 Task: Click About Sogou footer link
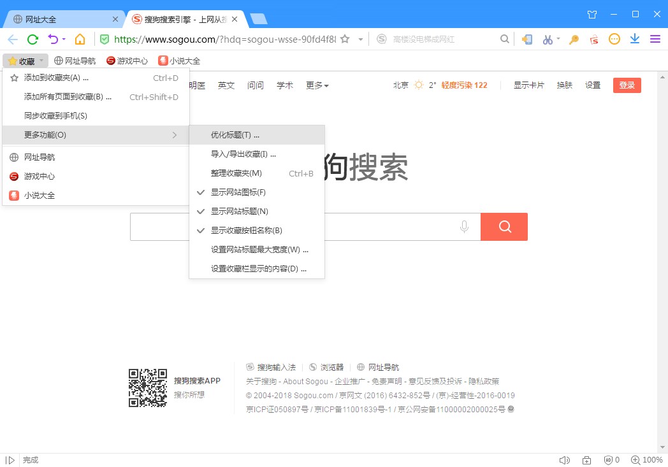click(305, 382)
